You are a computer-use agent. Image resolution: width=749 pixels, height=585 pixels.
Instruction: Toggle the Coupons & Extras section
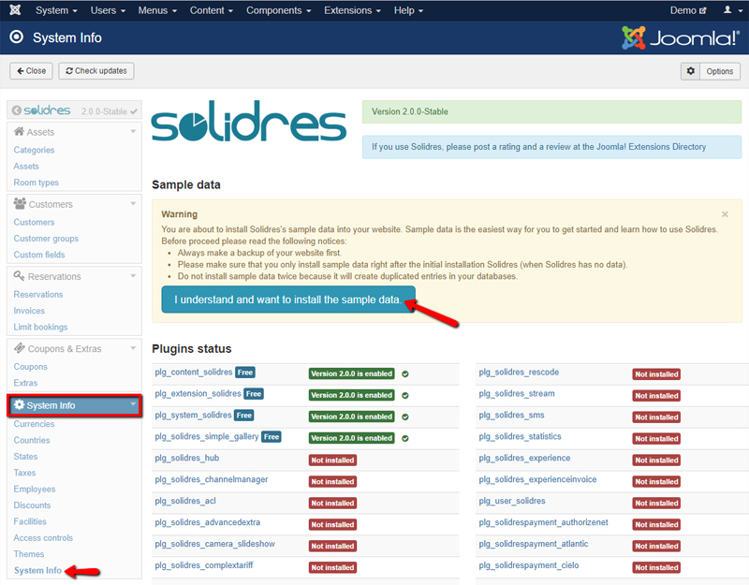click(x=133, y=349)
